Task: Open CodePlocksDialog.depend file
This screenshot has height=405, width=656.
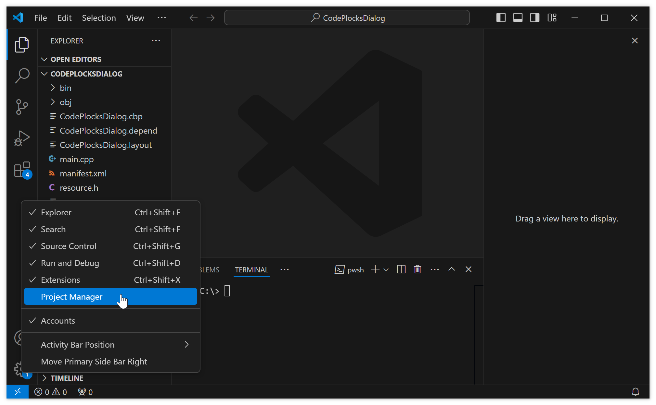Action: (x=104, y=131)
